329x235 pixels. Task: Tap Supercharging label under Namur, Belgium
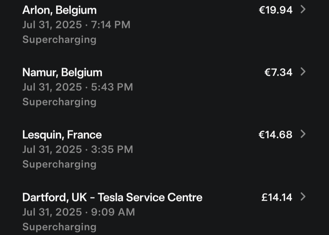tap(59, 102)
